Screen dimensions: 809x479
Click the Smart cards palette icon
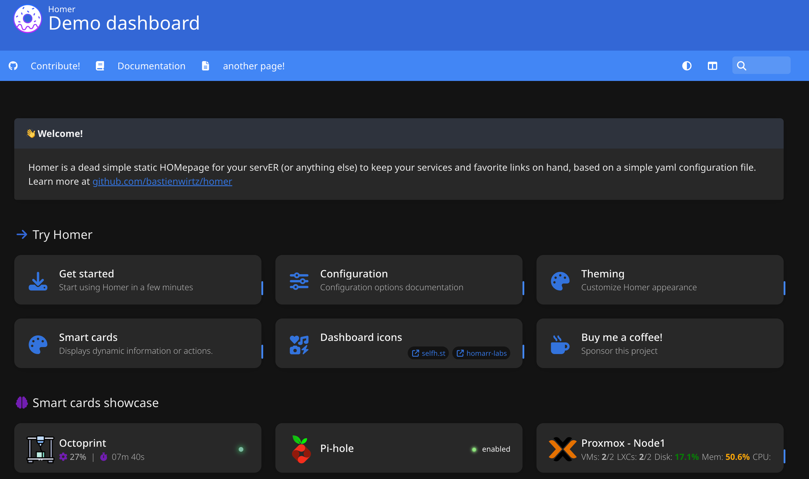[38, 344]
